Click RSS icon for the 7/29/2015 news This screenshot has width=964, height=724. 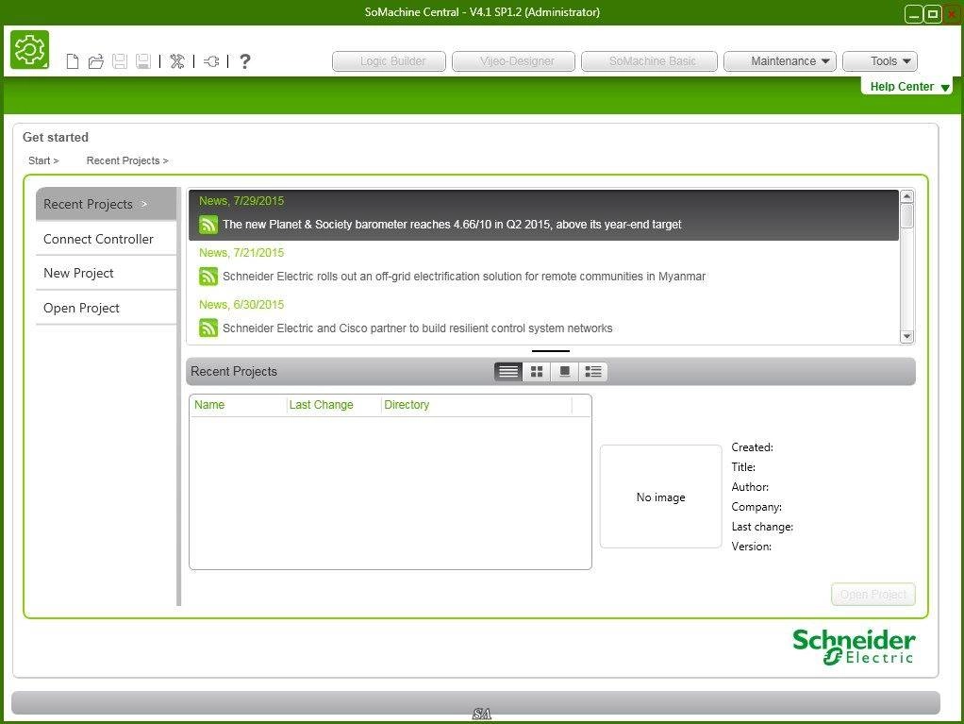tap(208, 225)
